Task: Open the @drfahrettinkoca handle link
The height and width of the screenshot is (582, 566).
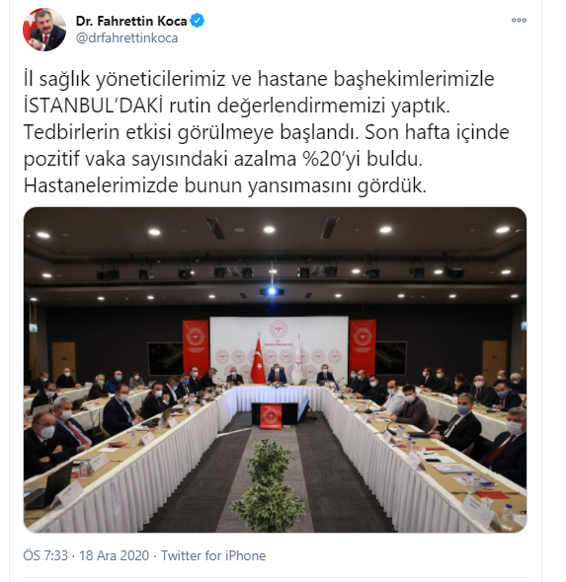Action: 126,37
